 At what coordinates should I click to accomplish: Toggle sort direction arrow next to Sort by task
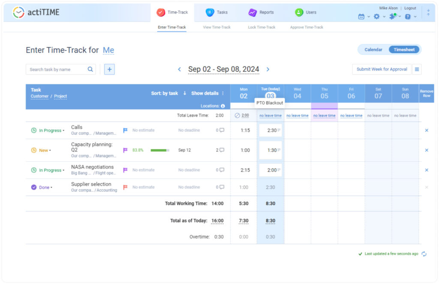pos(185,94)
